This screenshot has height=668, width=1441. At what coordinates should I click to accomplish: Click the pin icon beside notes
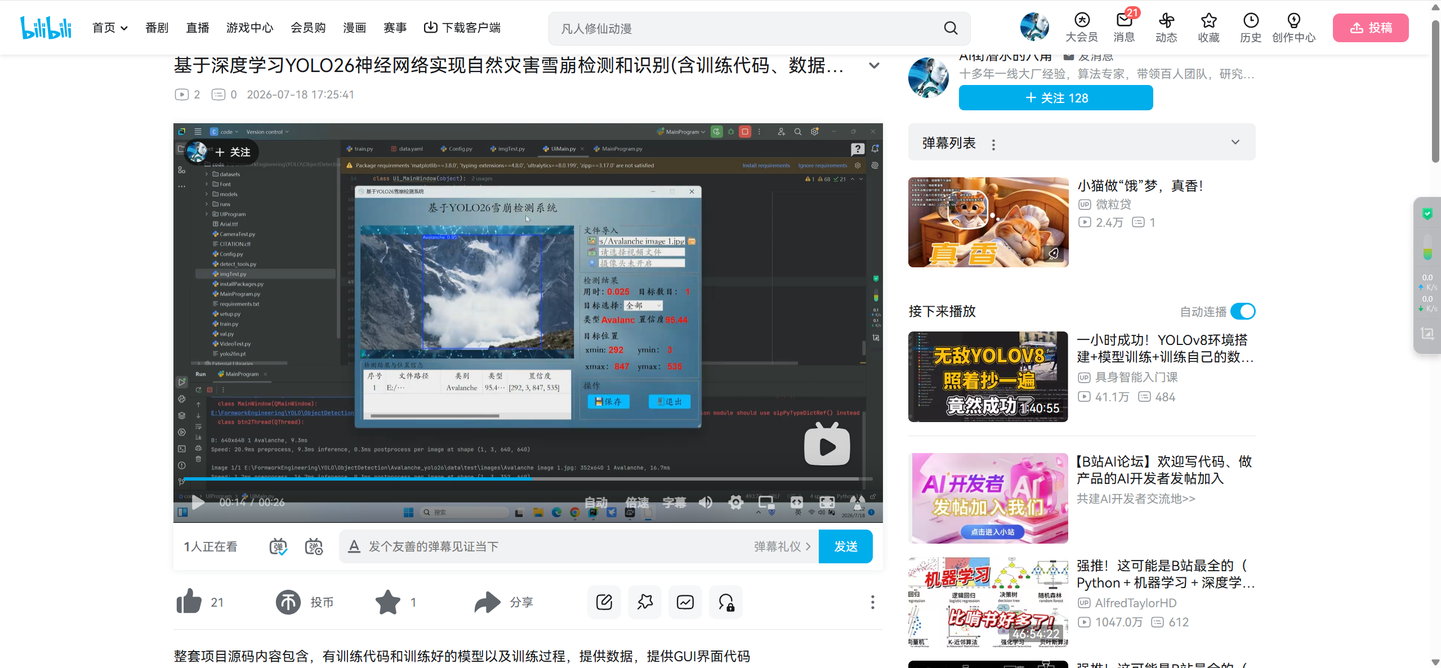[x=645, y=602]
